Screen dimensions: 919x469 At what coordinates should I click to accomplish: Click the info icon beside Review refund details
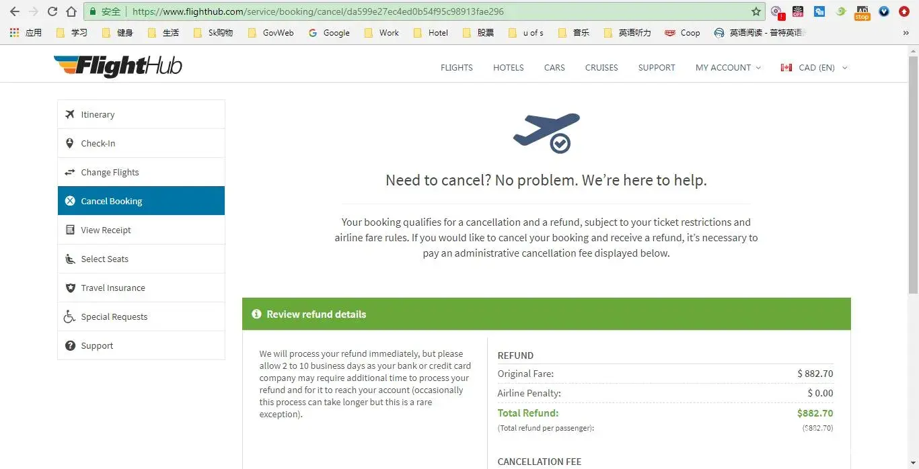point(256,314)
